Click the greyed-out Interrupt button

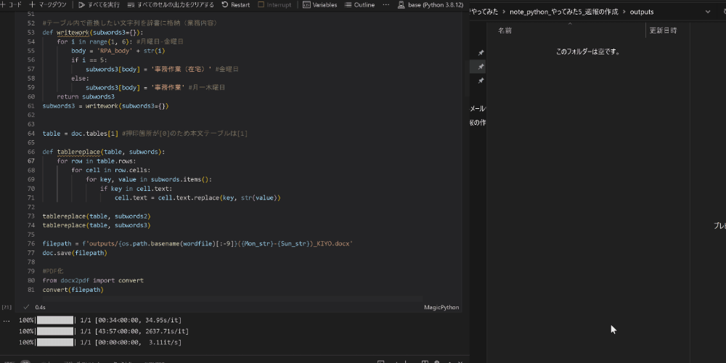(x=275, y=4)
